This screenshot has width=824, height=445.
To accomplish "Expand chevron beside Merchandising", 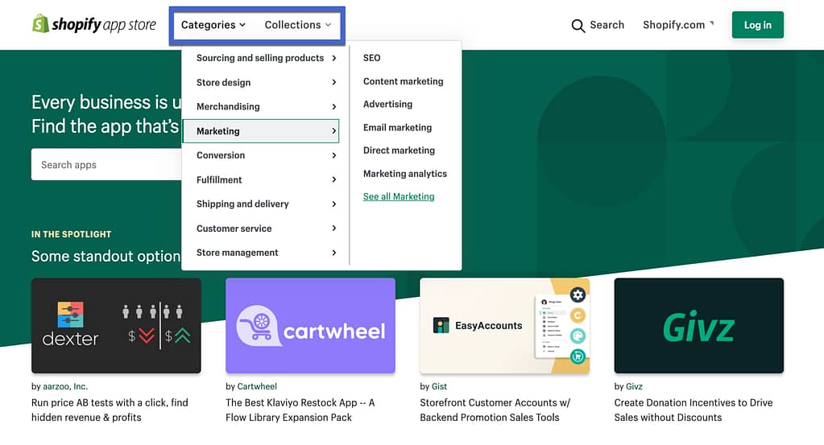I will tap(333, 106).
